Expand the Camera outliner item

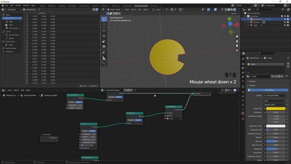(248, 22)
